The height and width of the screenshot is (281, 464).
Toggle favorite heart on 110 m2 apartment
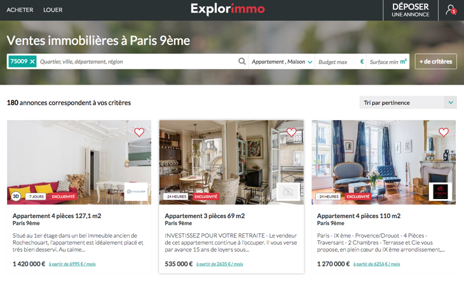pyautogui.click(x=444, y=132)
